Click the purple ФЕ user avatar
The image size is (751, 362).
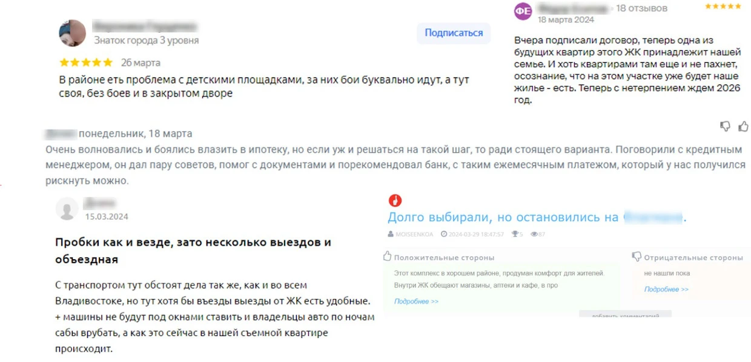point(523,11)
